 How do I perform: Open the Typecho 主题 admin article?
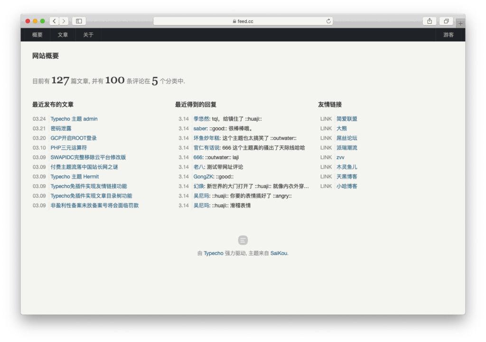pos(75,118)
